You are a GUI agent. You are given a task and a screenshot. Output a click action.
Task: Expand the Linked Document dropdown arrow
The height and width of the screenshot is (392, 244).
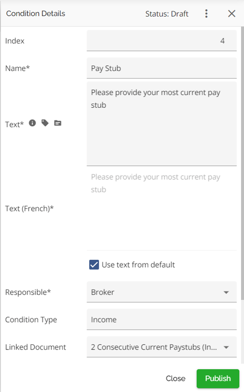226,347
